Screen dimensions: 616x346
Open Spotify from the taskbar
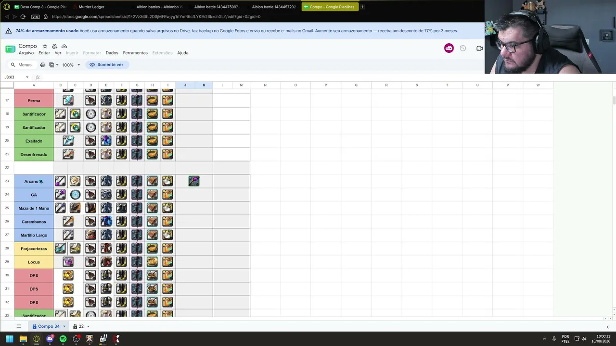[63, 339]
